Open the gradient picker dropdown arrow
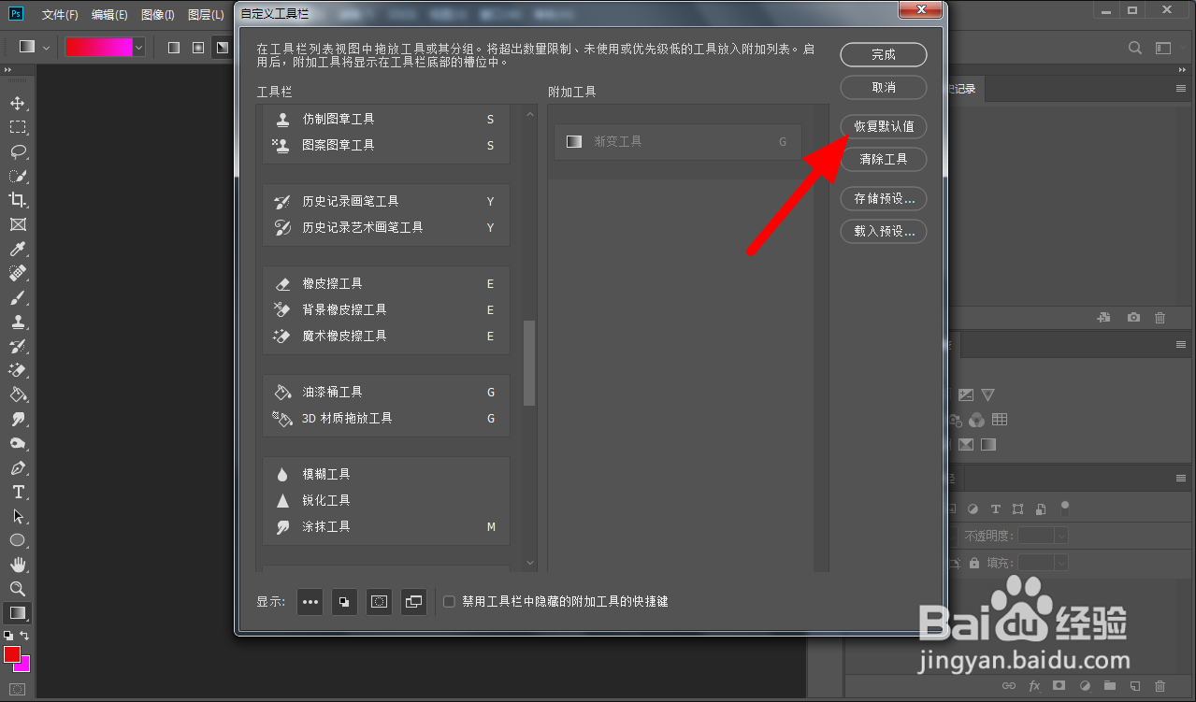 tap(139, 47)
